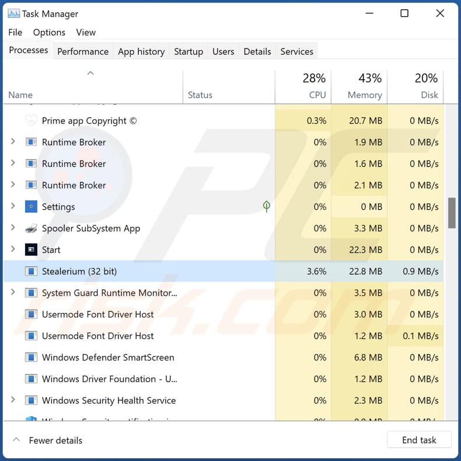
Task: Select the Windows Defender SmartScreen process
Action: 108,358
